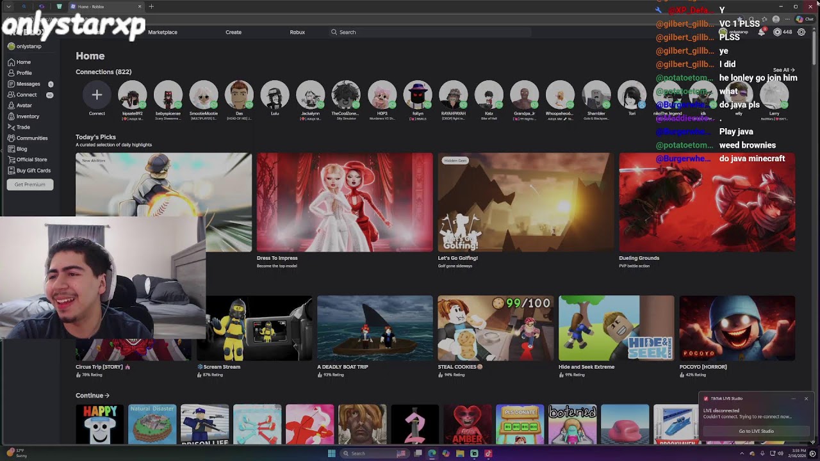This screenshot has height=461, width=820.
Task: Open kipsate892's connection avatar
Action: [x=133, y=95]
